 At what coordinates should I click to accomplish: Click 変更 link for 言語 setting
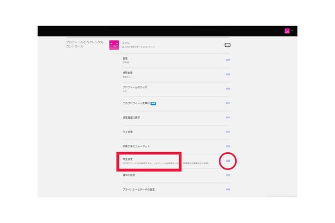point(228,60)
